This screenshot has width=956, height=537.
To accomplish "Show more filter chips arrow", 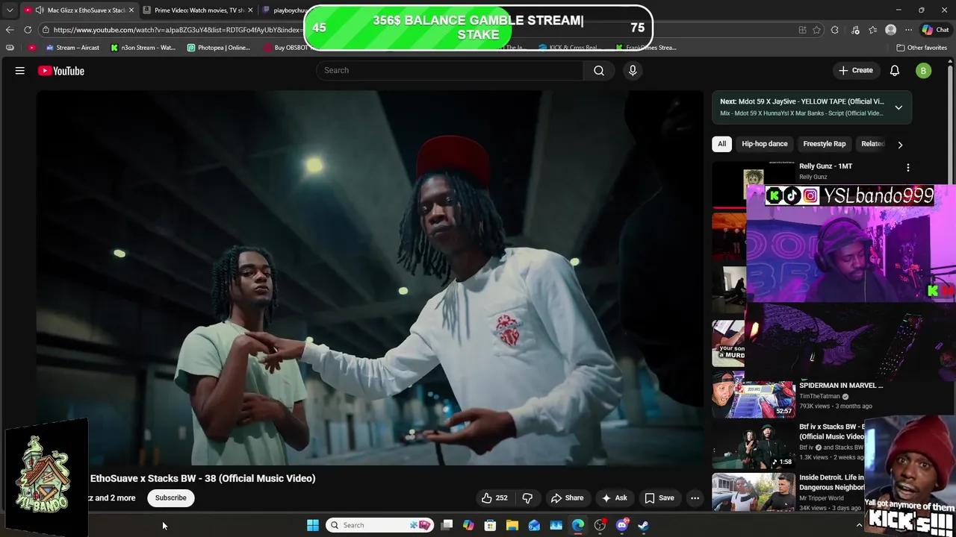I will point(900,145).
